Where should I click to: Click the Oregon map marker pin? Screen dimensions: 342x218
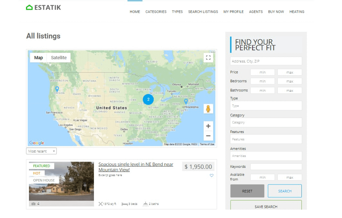pos(57,89)
